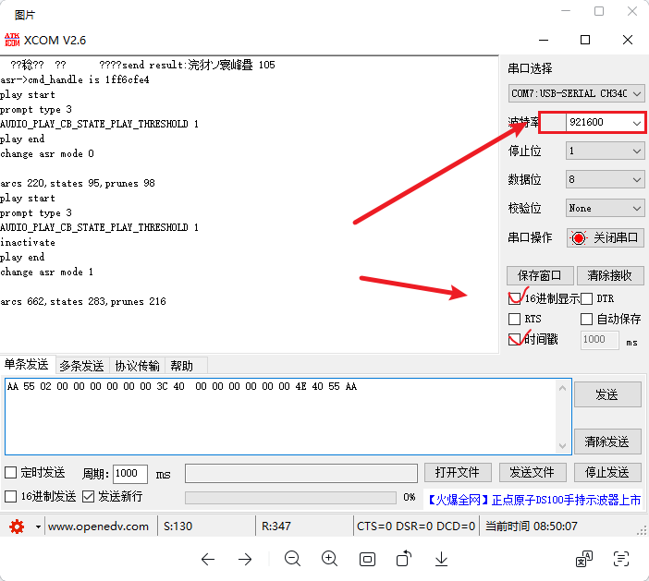Click the 保存窗口 button
Screen dimensions: 649x581
(x=540, y=275)
